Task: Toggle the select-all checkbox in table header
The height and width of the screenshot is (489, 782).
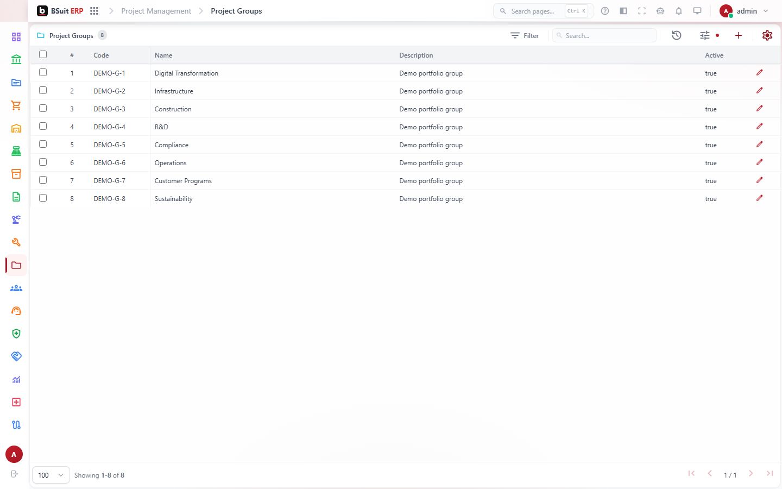Action: pyautogui.click(x=43, y=54)
